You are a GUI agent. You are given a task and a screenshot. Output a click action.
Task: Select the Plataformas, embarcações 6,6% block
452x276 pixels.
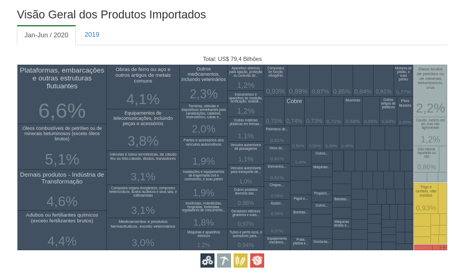tap(62, 95)
